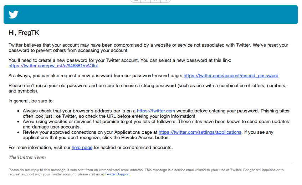The height and width of the screenshot is (185, 302).
Task: Click the reply arrow in the mail toolbar
Action: (x=146, y=1)
